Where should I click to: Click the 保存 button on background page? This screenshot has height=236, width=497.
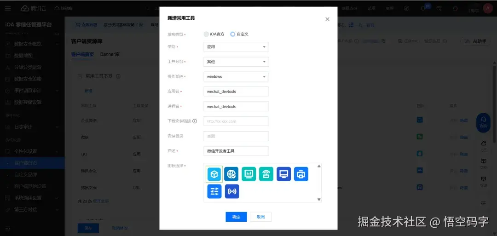(88, 228)
